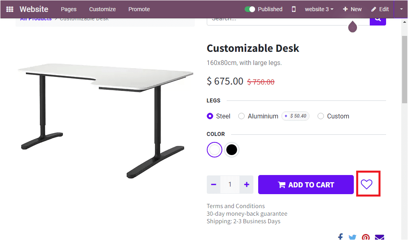Click the mobile preview icon
408x240 pixels.
coord(293,9)
